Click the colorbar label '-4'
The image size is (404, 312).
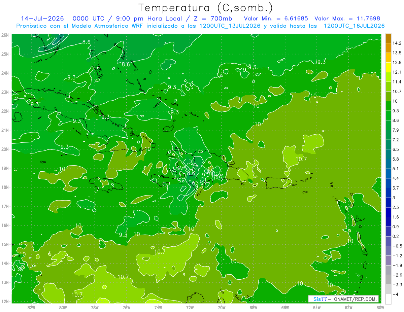[396, 294]
